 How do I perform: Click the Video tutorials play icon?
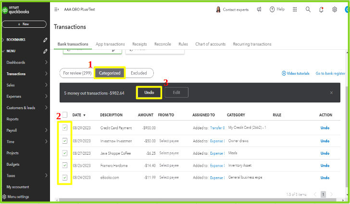(284, 73)
